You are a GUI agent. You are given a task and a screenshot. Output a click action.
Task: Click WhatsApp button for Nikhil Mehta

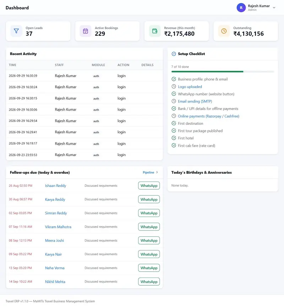tap(149, 281)
